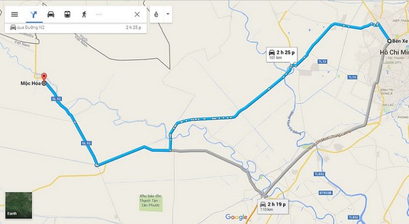Switch to driving mode car icon

pyautogui.click(x=51, y=14)
